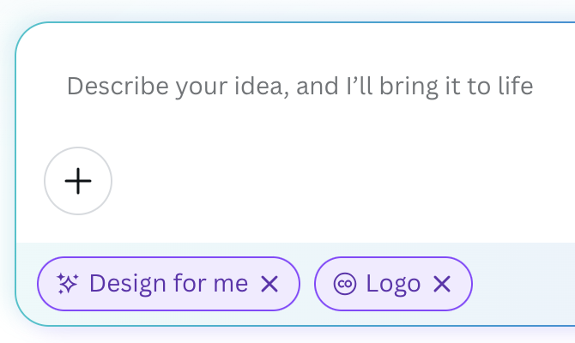Click the sparkle icon on Design for me

[68, 284]
